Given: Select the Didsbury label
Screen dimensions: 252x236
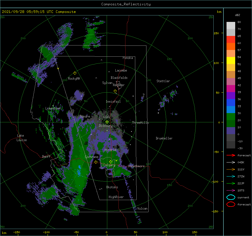Looking at the screenshot, I should coord(106,126).
